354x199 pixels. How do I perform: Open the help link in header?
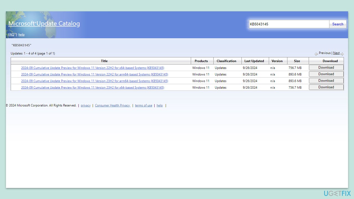22,35
